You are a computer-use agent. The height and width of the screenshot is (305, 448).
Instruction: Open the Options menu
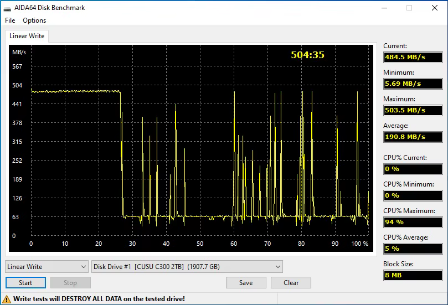click(x=34, y=20)
